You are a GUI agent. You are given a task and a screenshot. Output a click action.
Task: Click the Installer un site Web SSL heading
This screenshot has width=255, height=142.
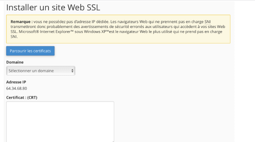(53, 7)
